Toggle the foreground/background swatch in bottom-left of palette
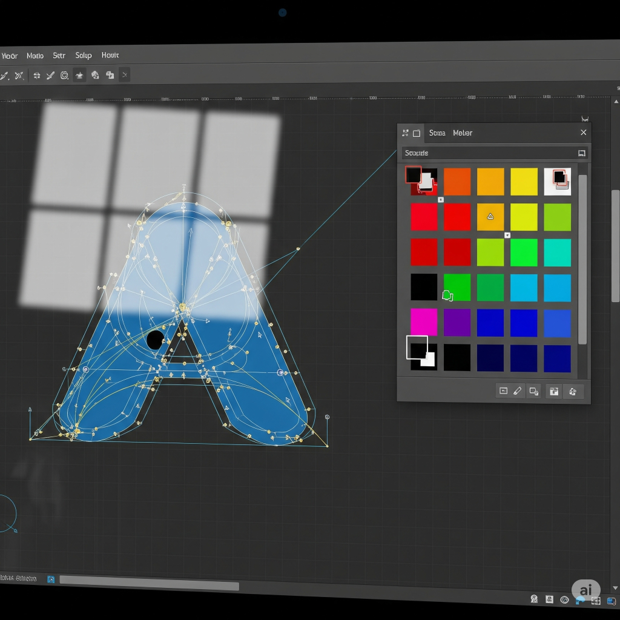 tap(421, 352)
